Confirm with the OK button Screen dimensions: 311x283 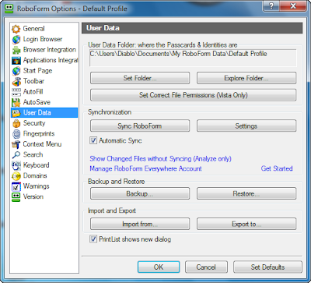[x=159, y=267]
